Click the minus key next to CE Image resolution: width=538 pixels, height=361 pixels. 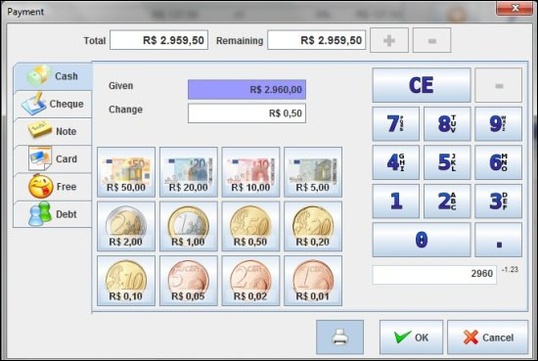499,85
